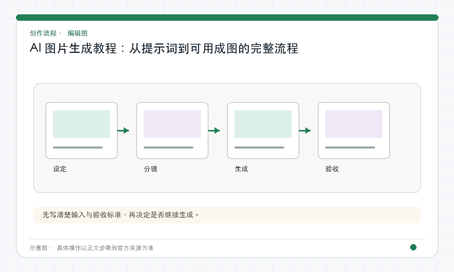Viewport: 454px width, 272px height.
Task: Click the 设定 label text
Action: [x=60, y=169]
